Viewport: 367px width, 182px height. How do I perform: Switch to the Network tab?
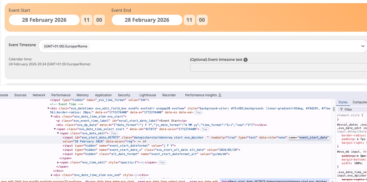click(x=39, y=95)
